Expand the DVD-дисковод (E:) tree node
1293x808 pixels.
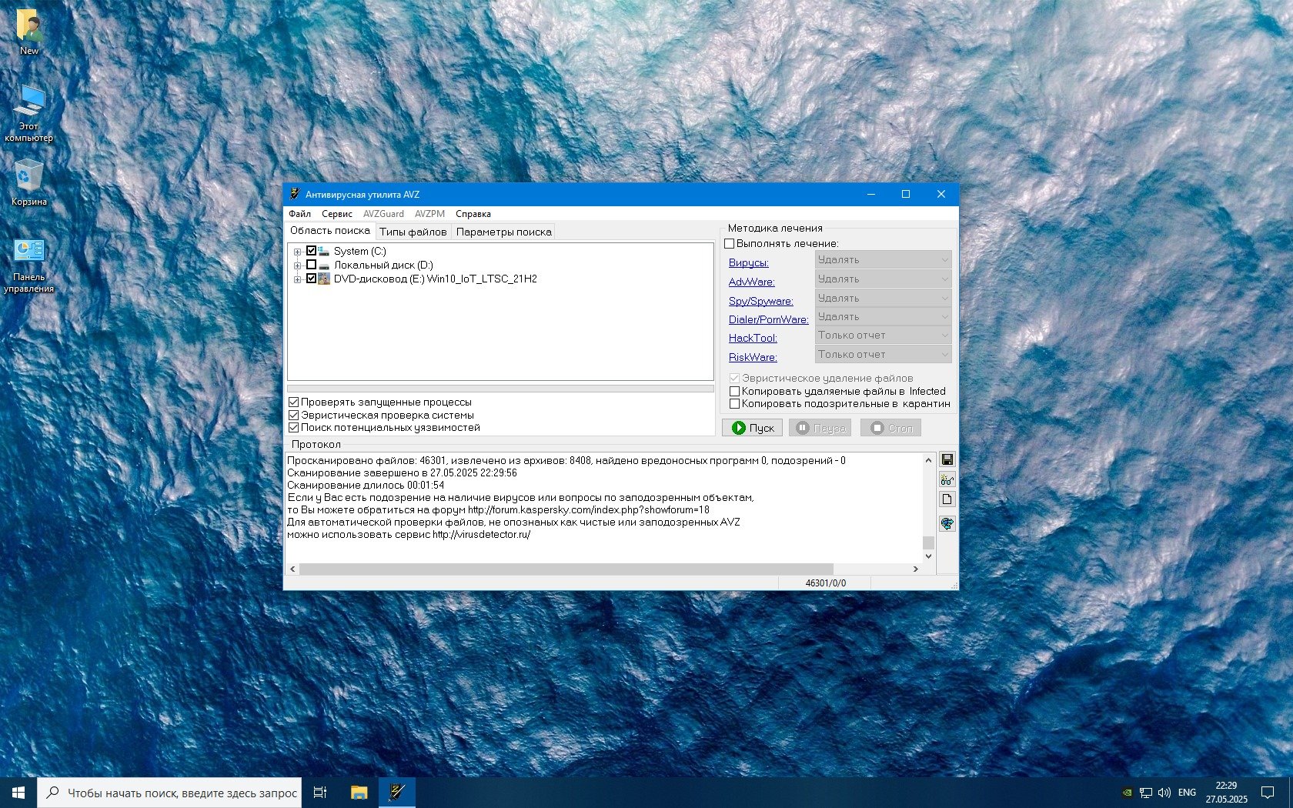[297, 279]
